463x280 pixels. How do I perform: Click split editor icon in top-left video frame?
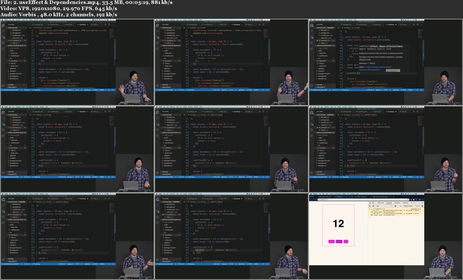tap(109, 25)
